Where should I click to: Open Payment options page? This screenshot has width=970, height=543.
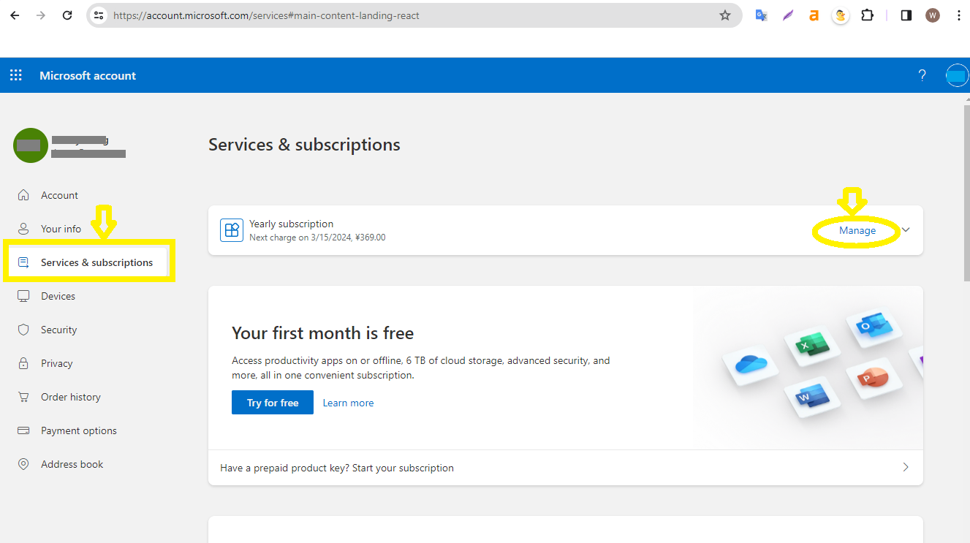(x=79, y=430)
